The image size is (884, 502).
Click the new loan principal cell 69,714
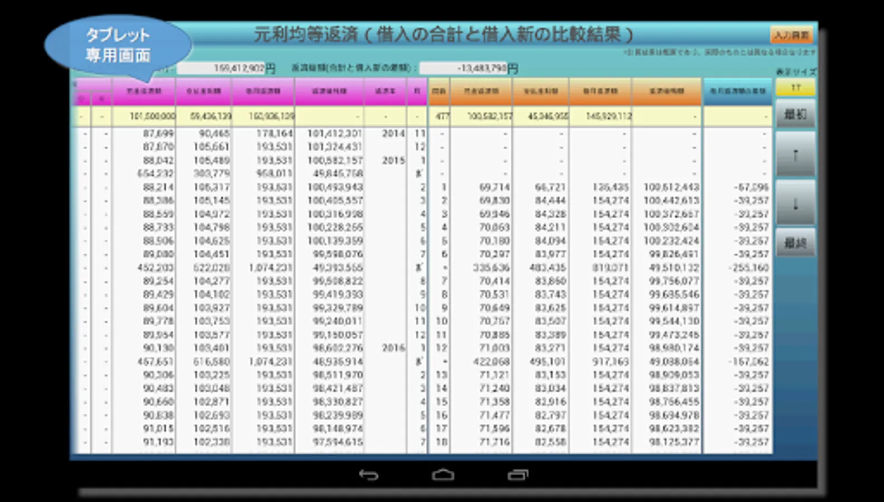pos(494,187)
